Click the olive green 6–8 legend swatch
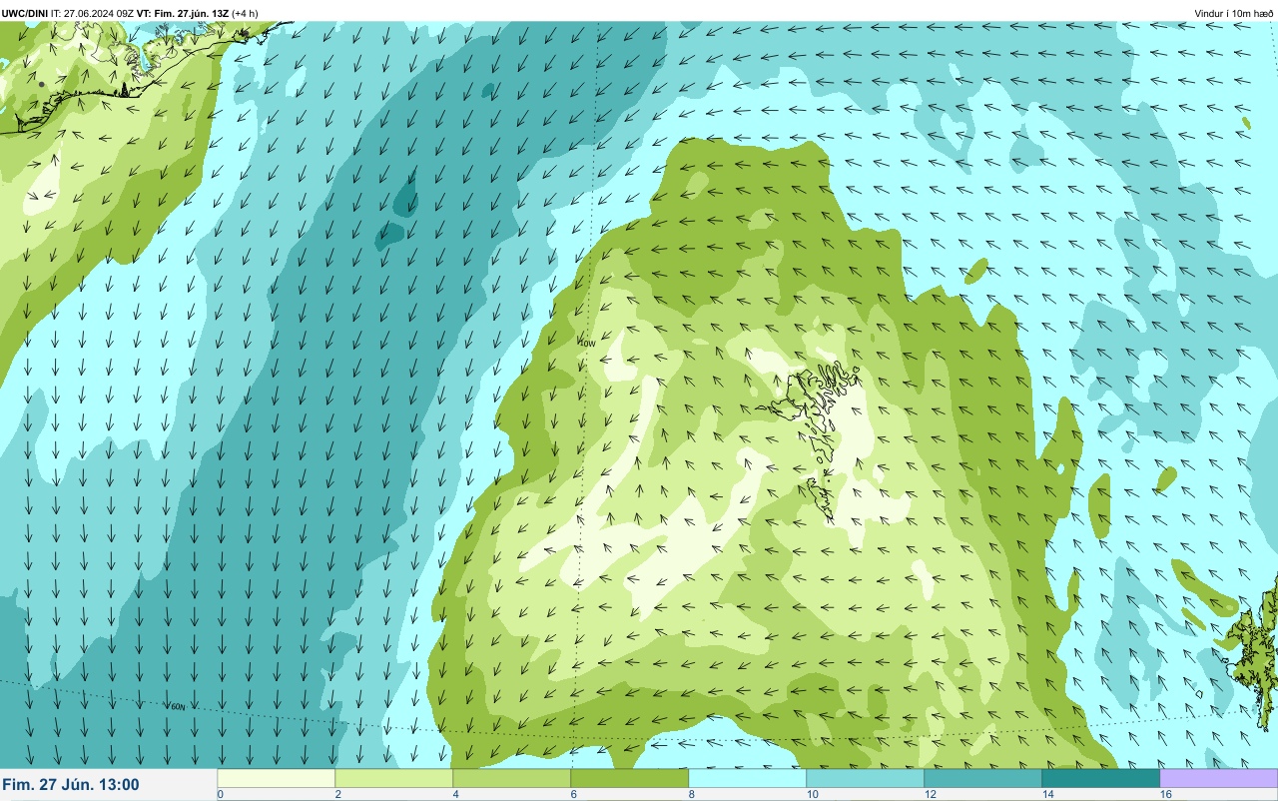The width and height of the screenshot is (1278, 801). point(630,778)
